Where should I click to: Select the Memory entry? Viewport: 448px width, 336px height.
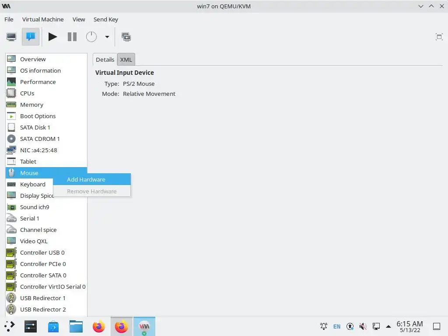[46, 105]
